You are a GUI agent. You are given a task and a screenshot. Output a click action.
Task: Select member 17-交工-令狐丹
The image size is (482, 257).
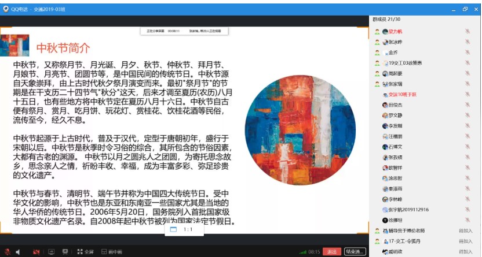coord(404,241)
